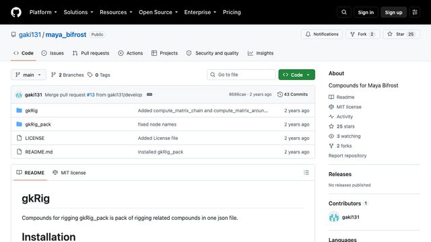This screenshot has height=242, width=431.
Task: Open the header settings sliders icon
Action: (415, 12)
